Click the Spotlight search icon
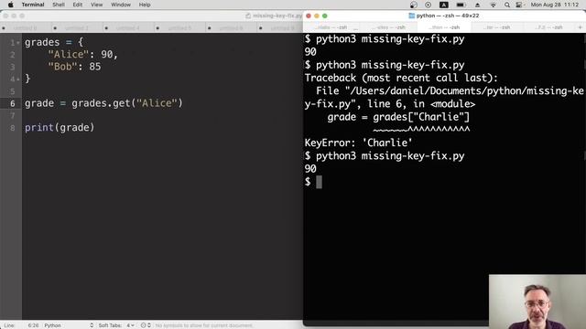The image size is (586, 329). [x=506, y=5]
